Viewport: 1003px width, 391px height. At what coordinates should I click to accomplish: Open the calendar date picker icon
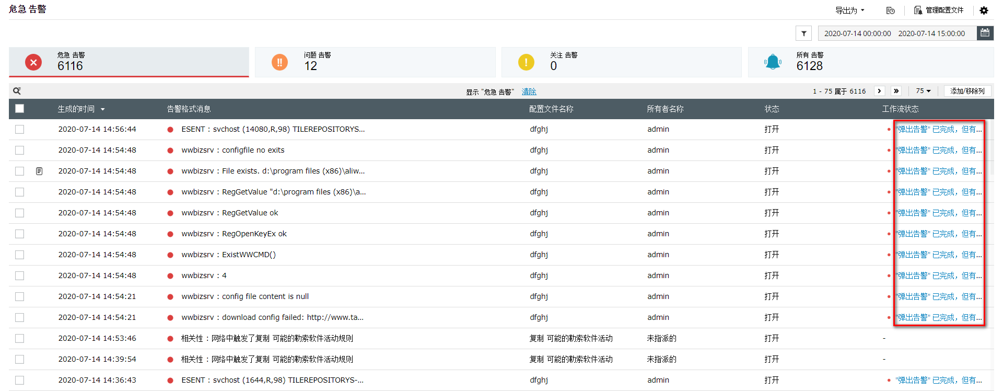(985, 33)
